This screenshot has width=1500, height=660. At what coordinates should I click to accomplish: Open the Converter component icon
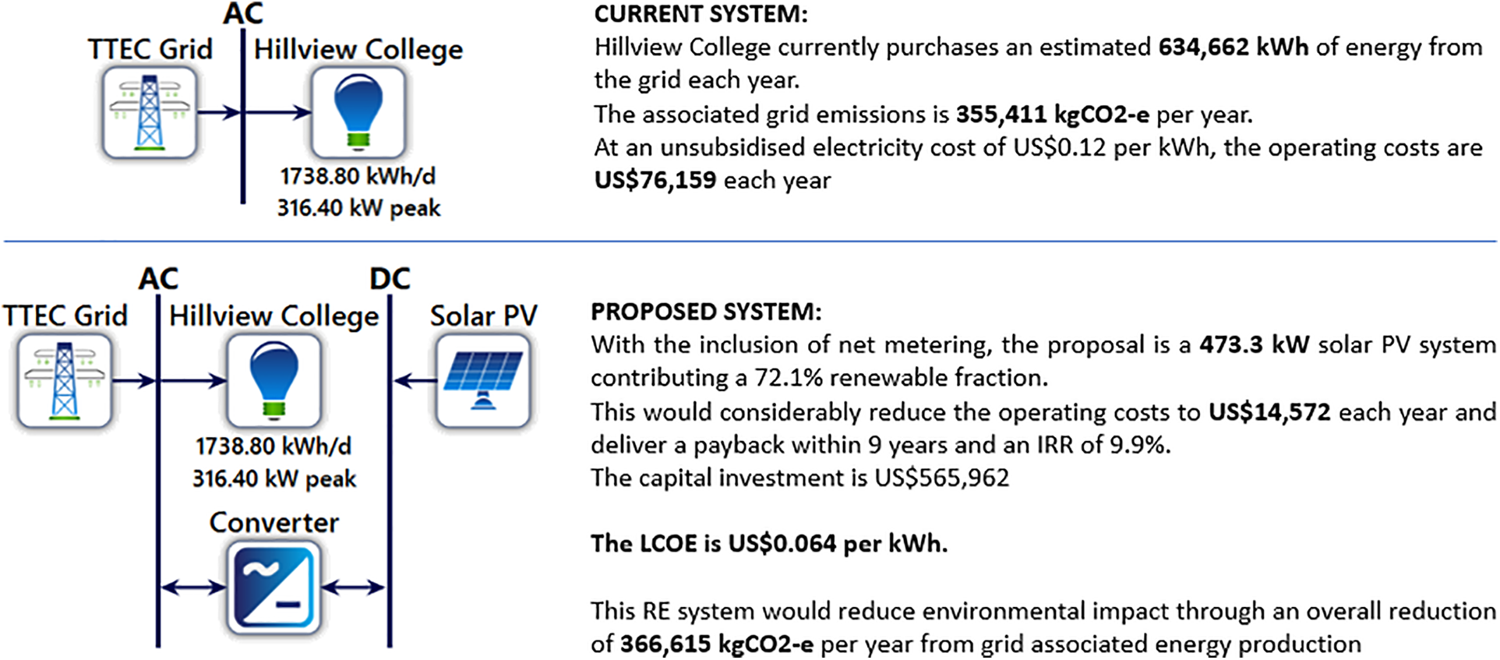point(274,587)
